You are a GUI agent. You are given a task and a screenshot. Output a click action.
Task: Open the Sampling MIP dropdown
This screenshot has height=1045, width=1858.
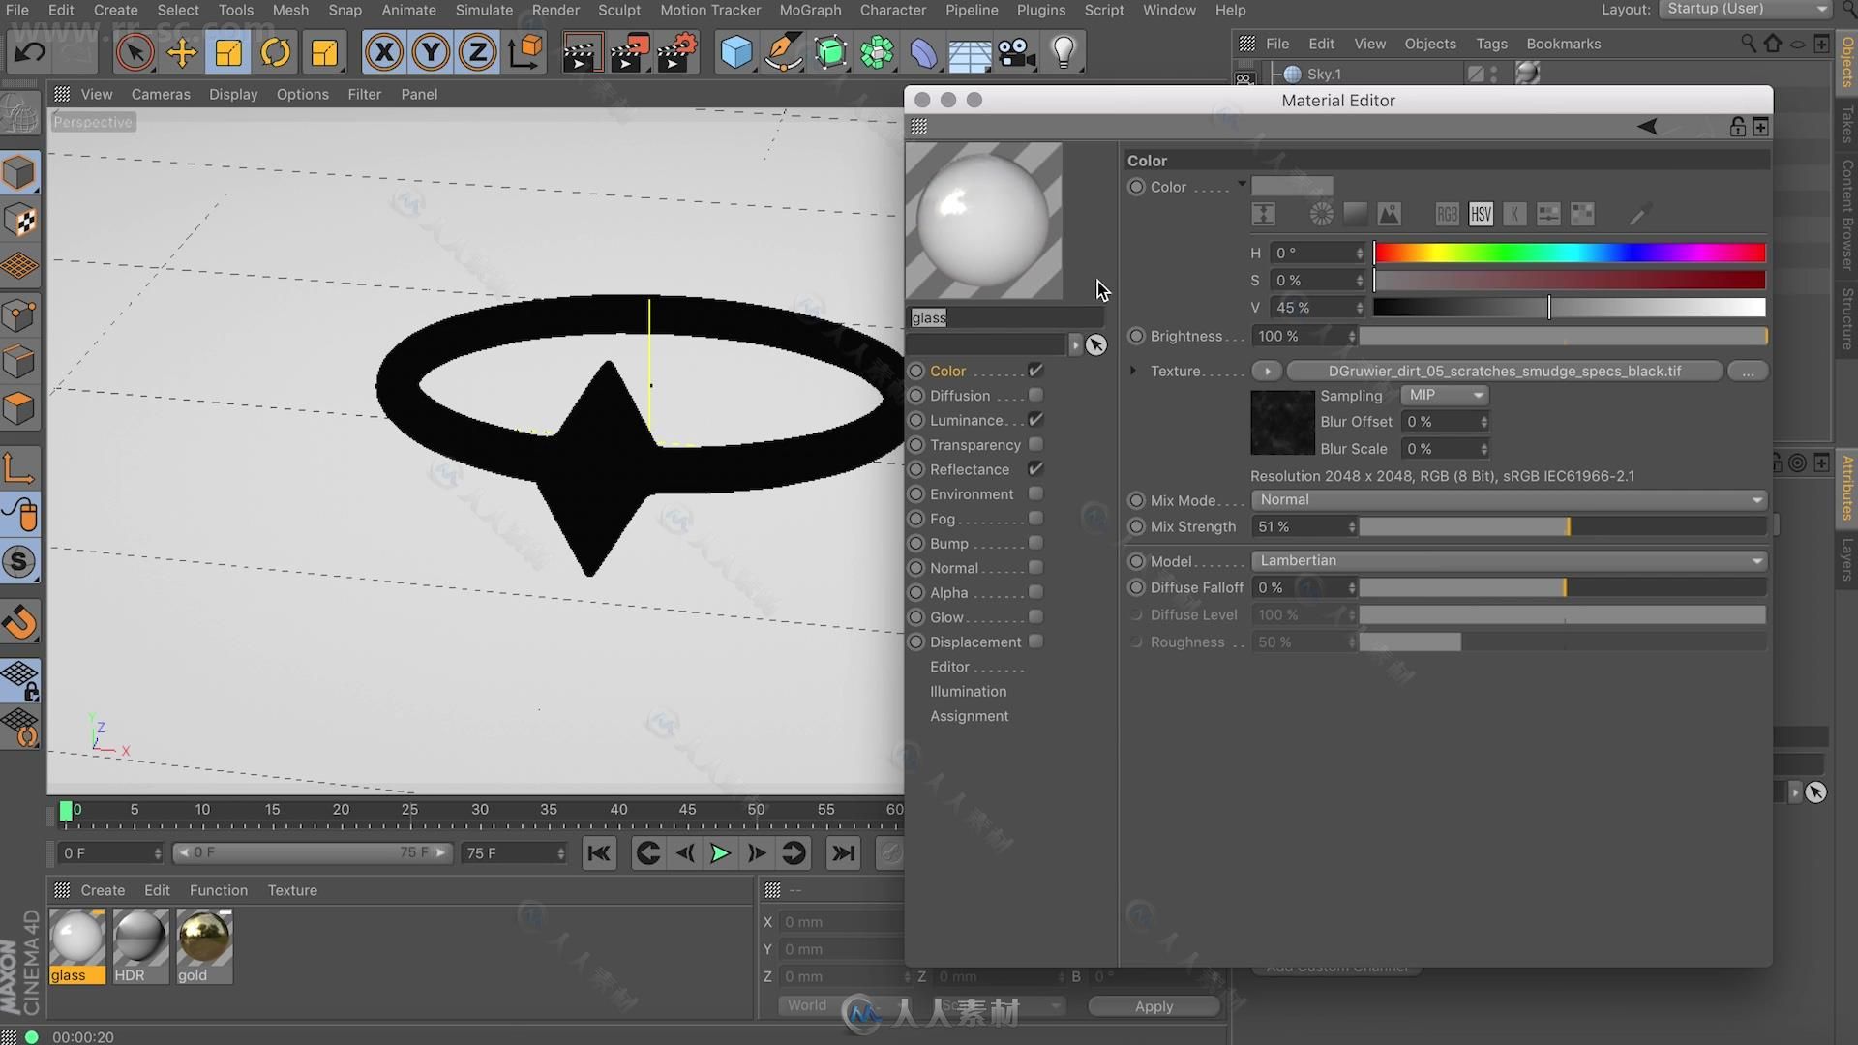1444,395
